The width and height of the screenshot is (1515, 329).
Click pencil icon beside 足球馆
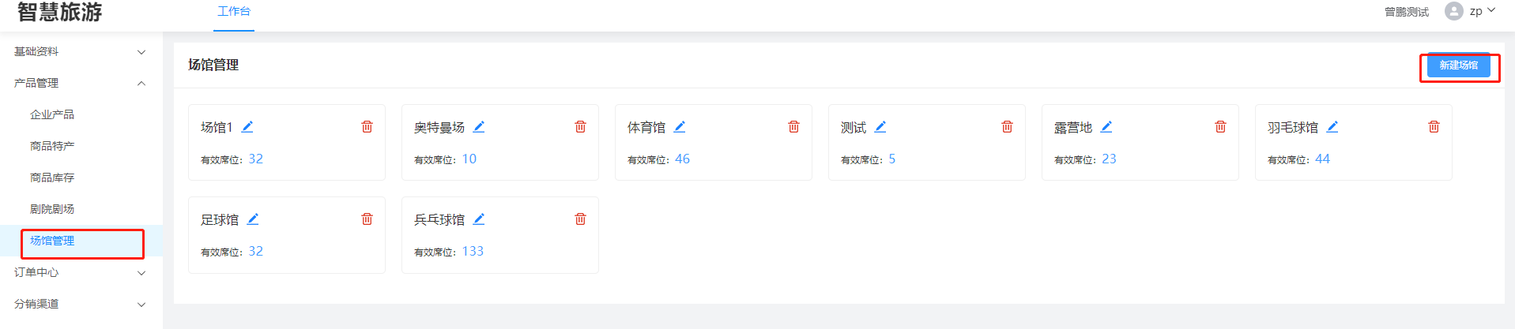(x=253, y=219)
